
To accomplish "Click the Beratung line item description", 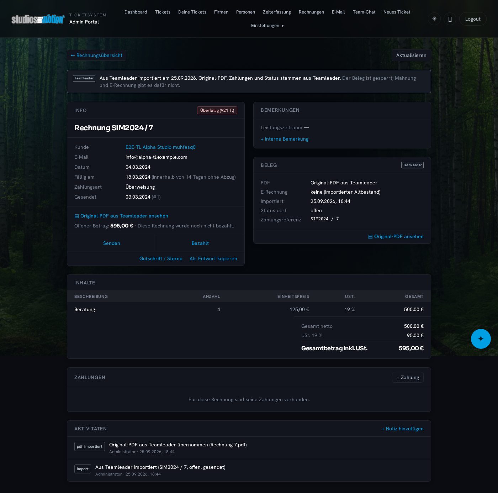I will (85, 309).
